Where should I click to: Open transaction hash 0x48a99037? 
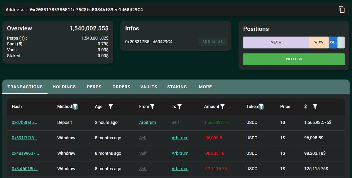coord(25,153)
